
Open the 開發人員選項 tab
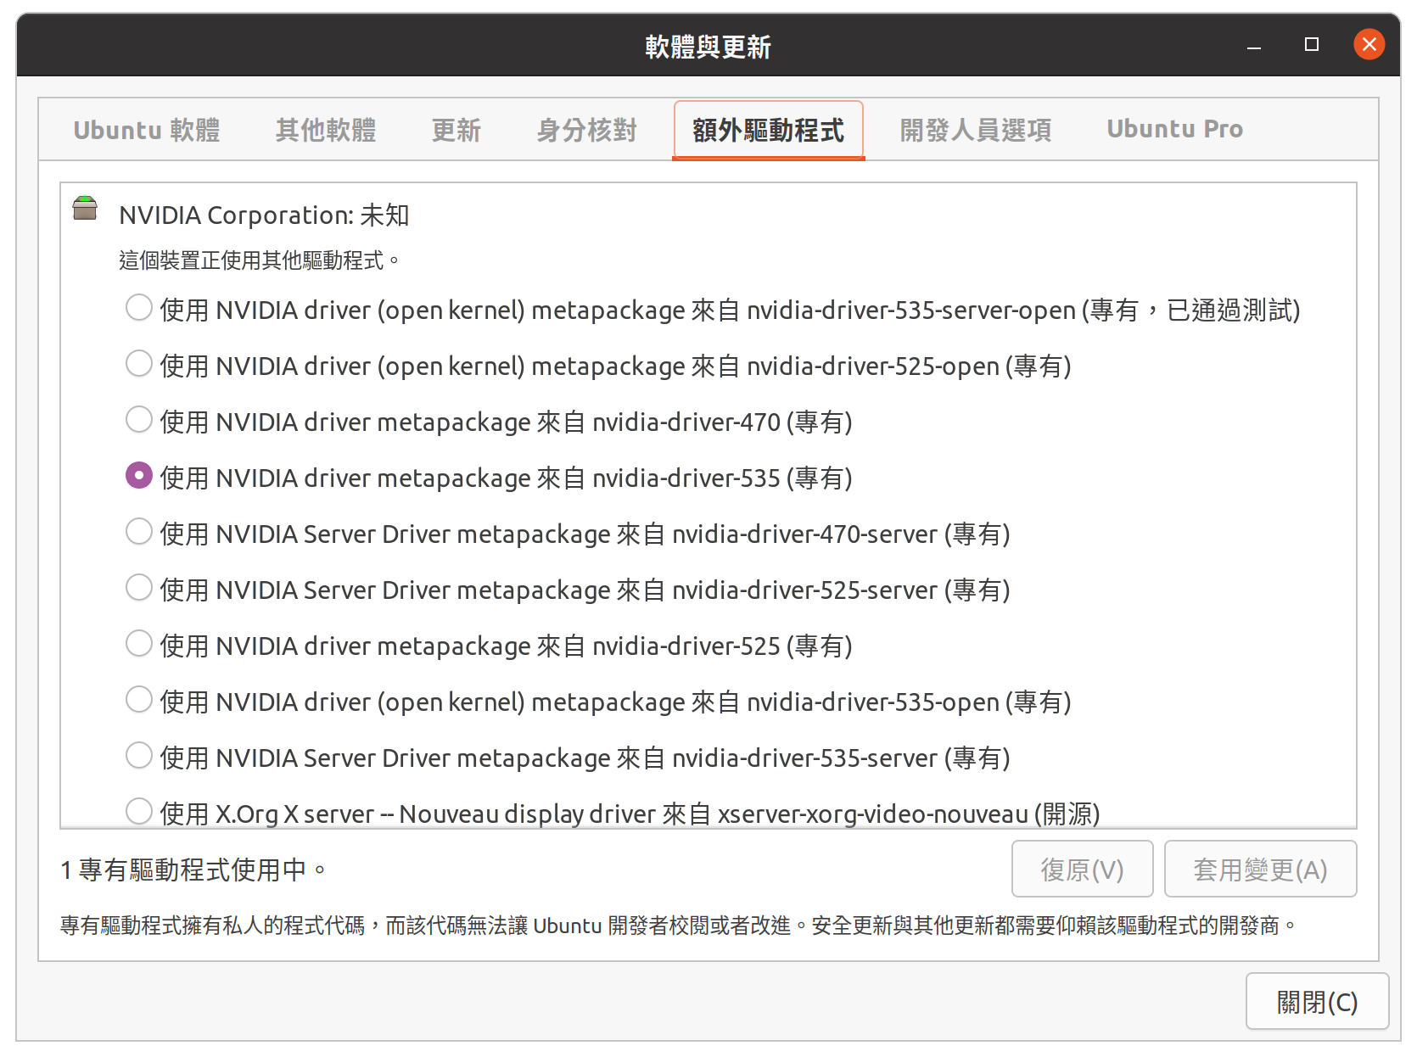(976, 130)
